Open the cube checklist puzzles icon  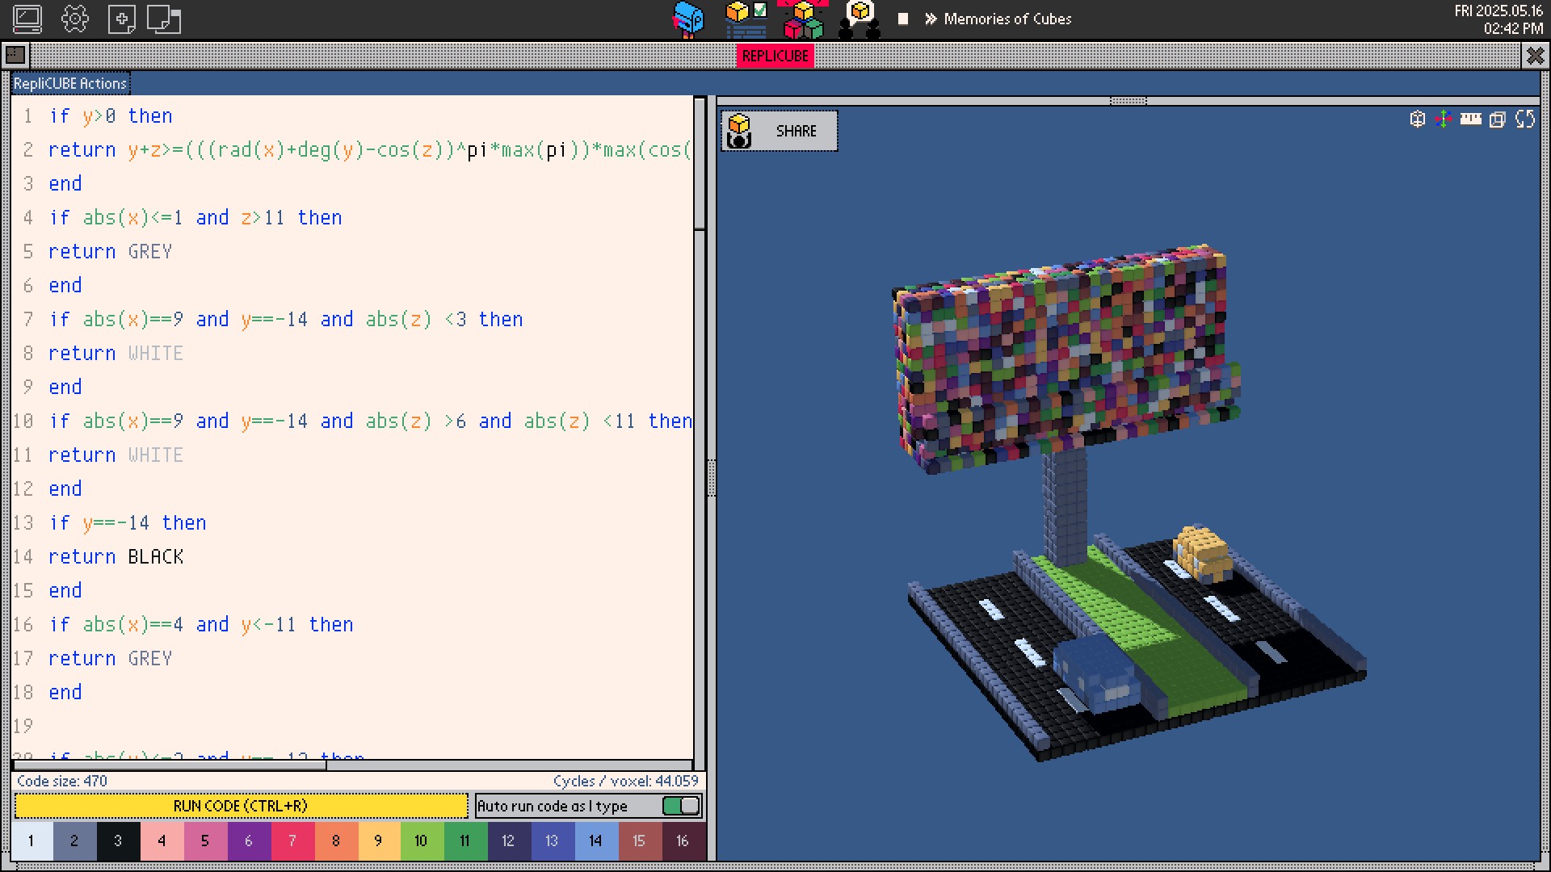746,19
